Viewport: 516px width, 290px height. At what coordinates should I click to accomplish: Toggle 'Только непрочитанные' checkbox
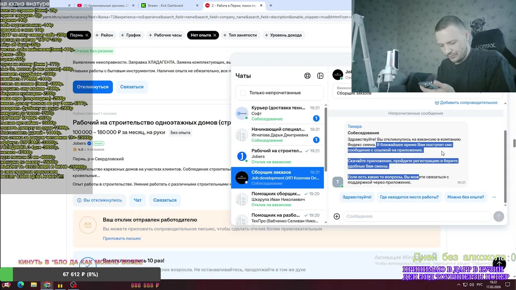pyautogui.click(x=243, y=93)
